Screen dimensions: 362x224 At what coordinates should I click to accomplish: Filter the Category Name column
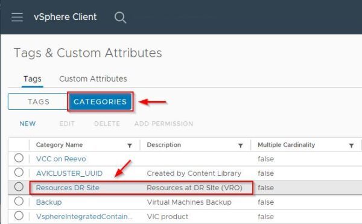(x=130, y=146)
